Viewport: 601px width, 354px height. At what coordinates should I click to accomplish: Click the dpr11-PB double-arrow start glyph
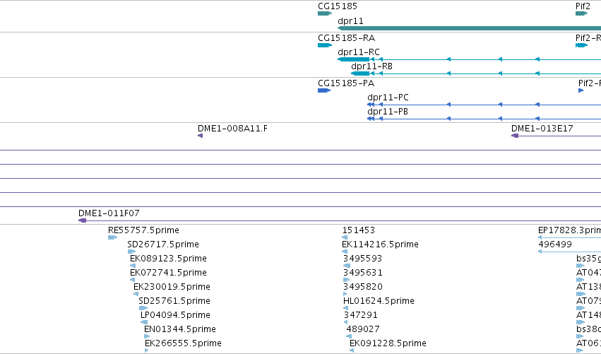pyautogui.click(x=371, y=119)
